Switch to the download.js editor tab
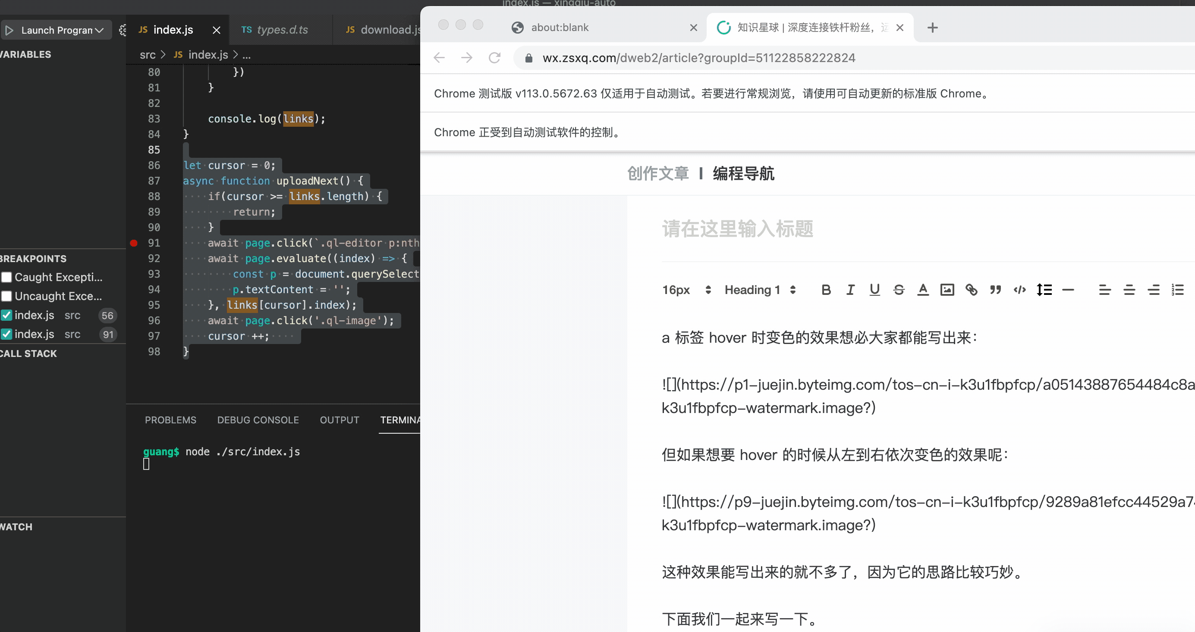The height and width of the screenshot is (632, 1195). [383, 30]
